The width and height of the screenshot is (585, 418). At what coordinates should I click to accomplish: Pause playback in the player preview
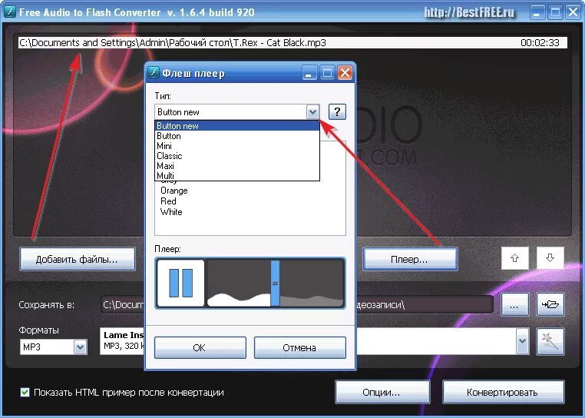[181, 284]
